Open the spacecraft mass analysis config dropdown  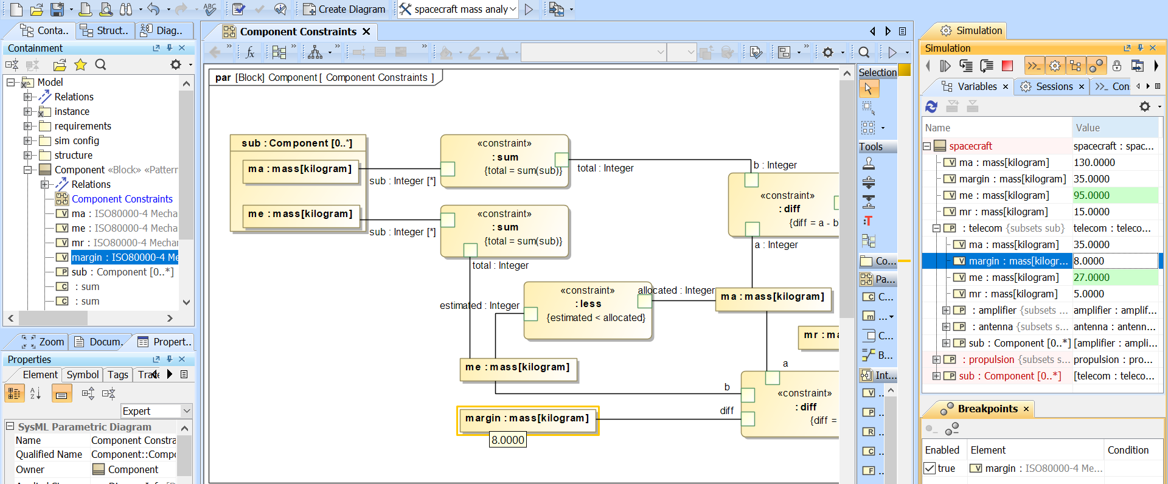[513, 9]
